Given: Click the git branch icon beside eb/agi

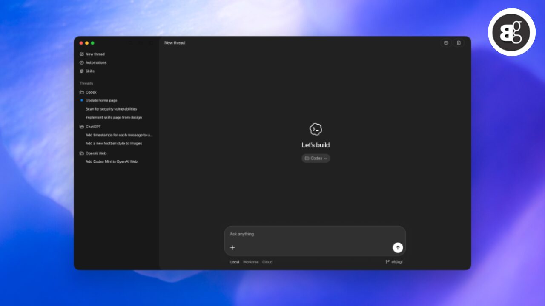Looking at the screenshot, I should tap(387, 262).
